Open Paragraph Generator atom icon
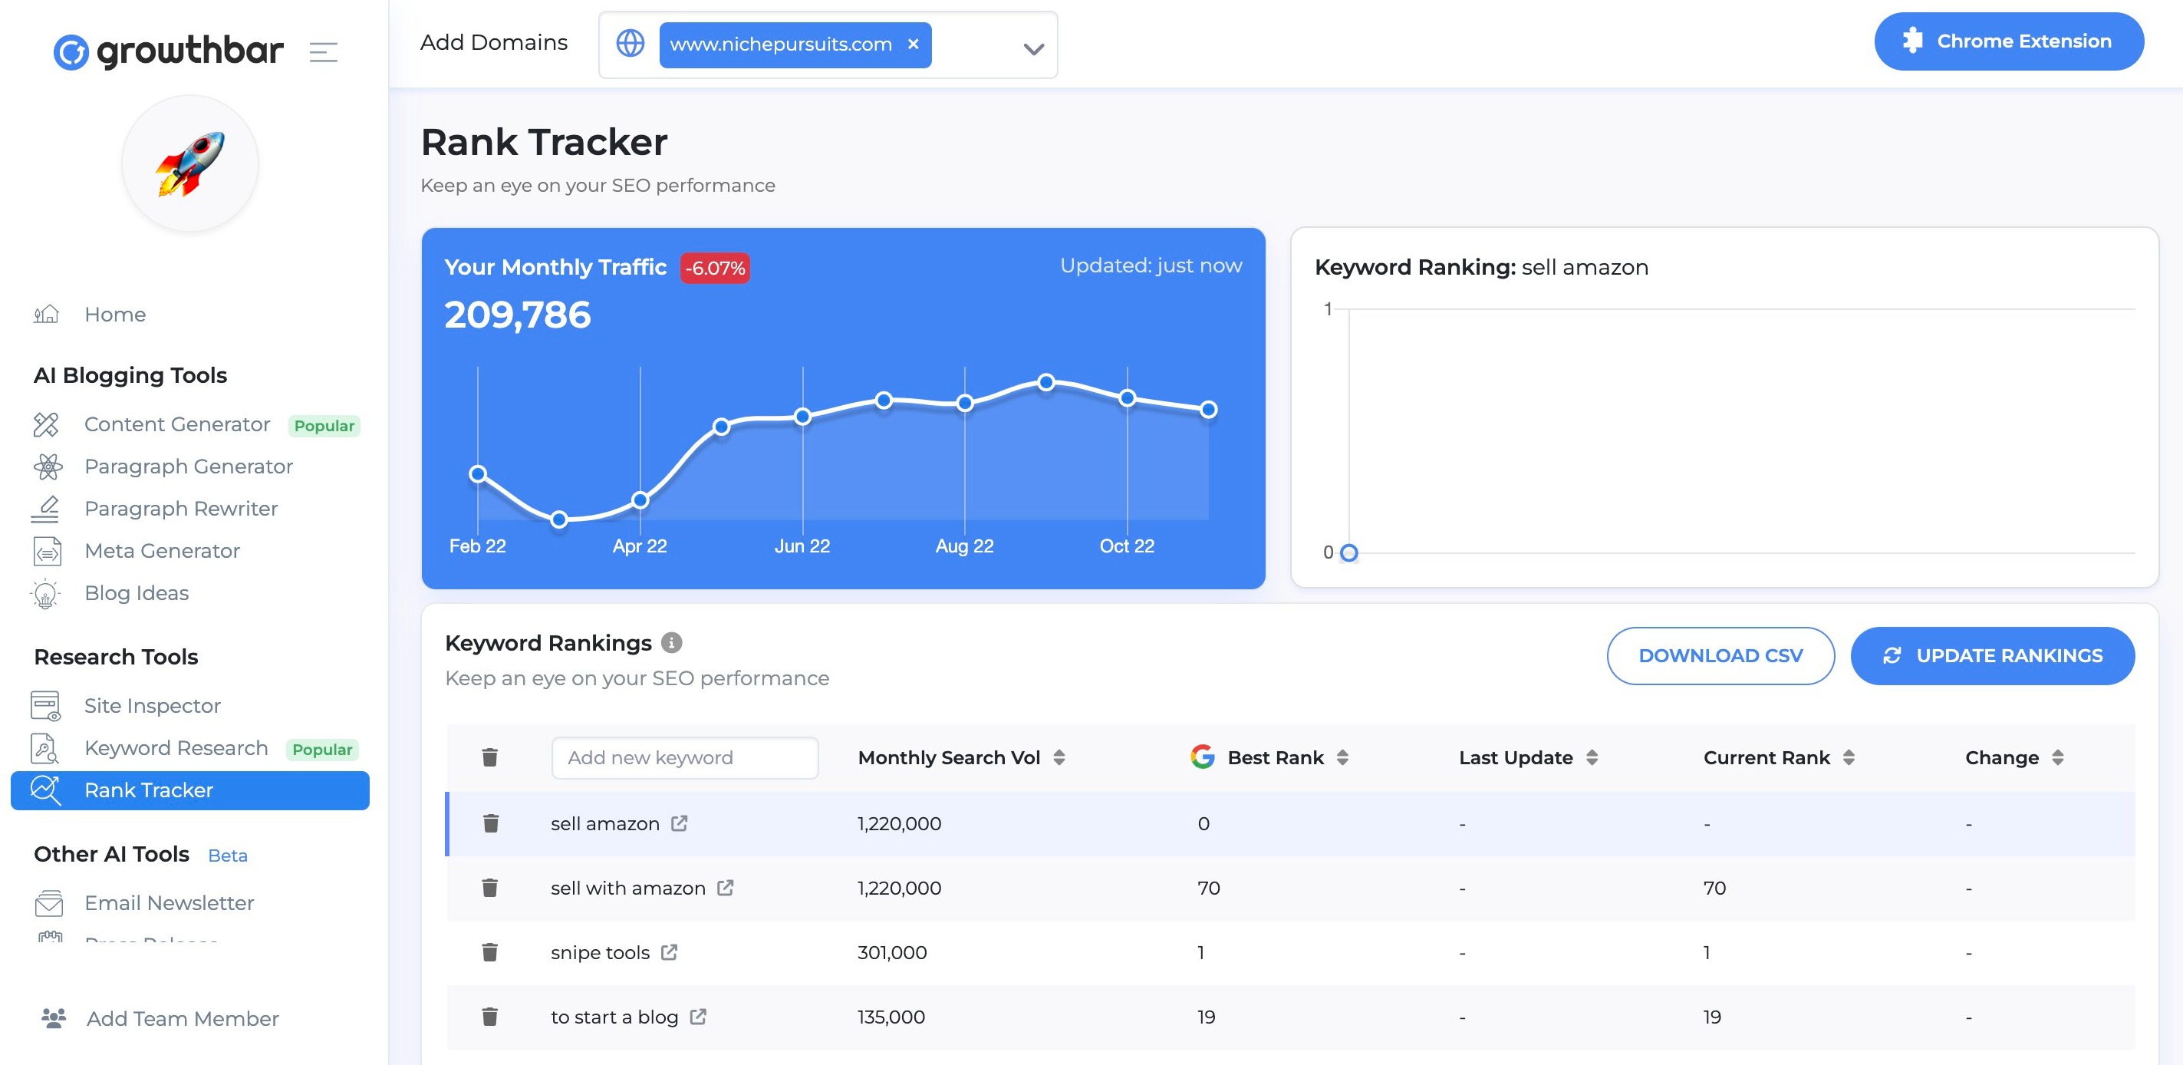 pyautogui.click(x=48, y=467)
